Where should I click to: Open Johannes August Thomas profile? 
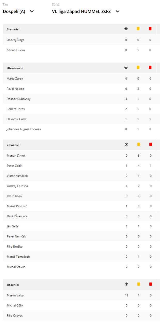pyautogui.click(x=24, y=129)
